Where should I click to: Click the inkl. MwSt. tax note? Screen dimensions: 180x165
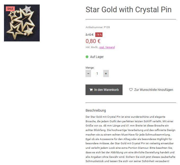pos(92,47)
